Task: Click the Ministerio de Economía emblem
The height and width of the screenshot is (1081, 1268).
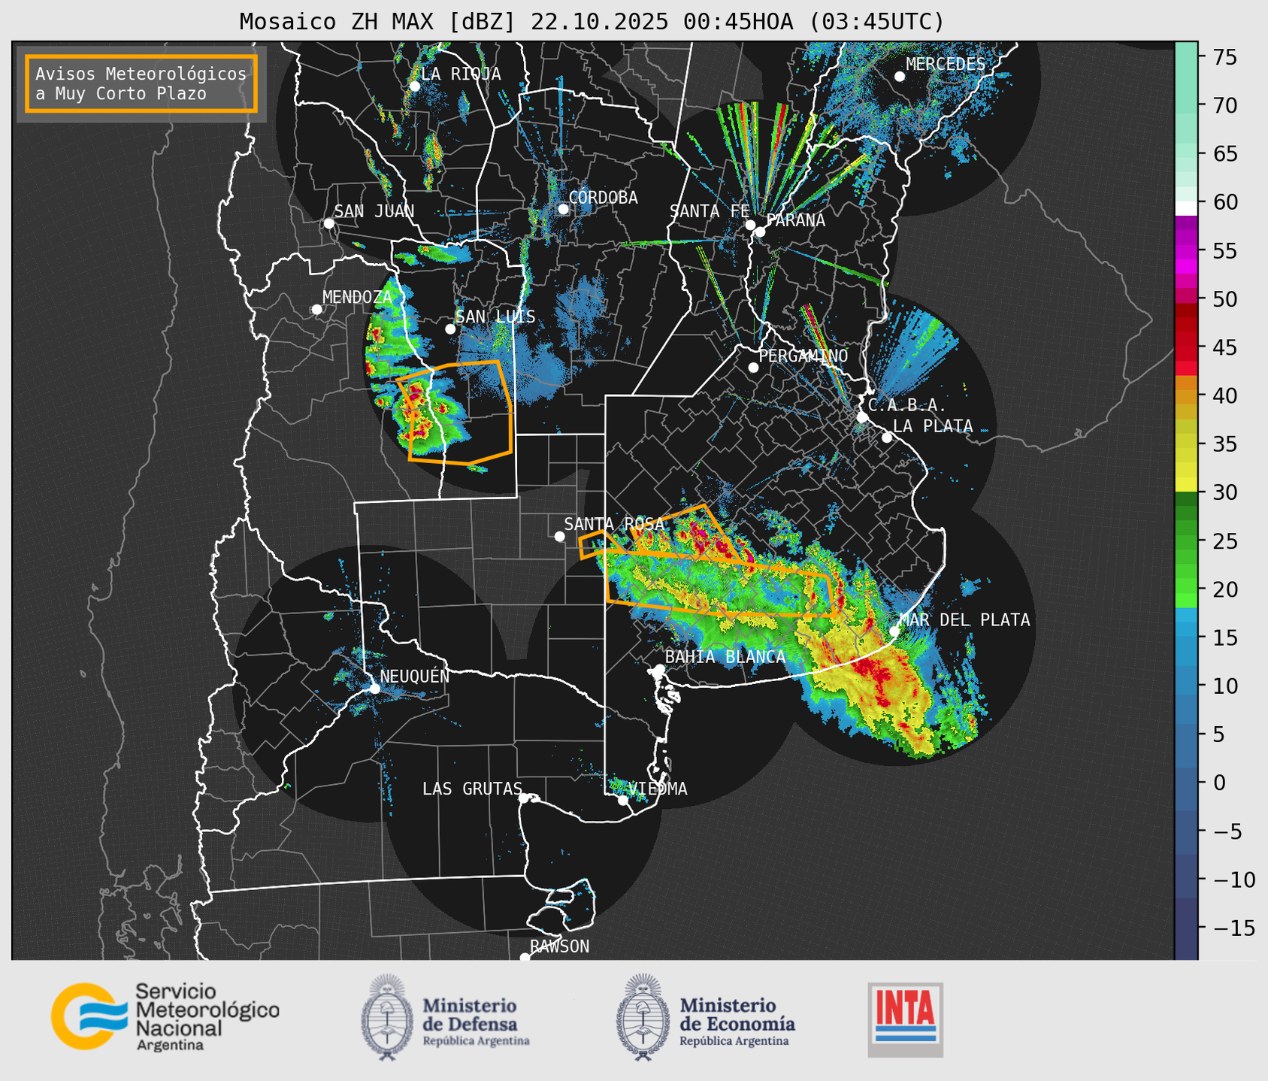Action: (643, 1017)
